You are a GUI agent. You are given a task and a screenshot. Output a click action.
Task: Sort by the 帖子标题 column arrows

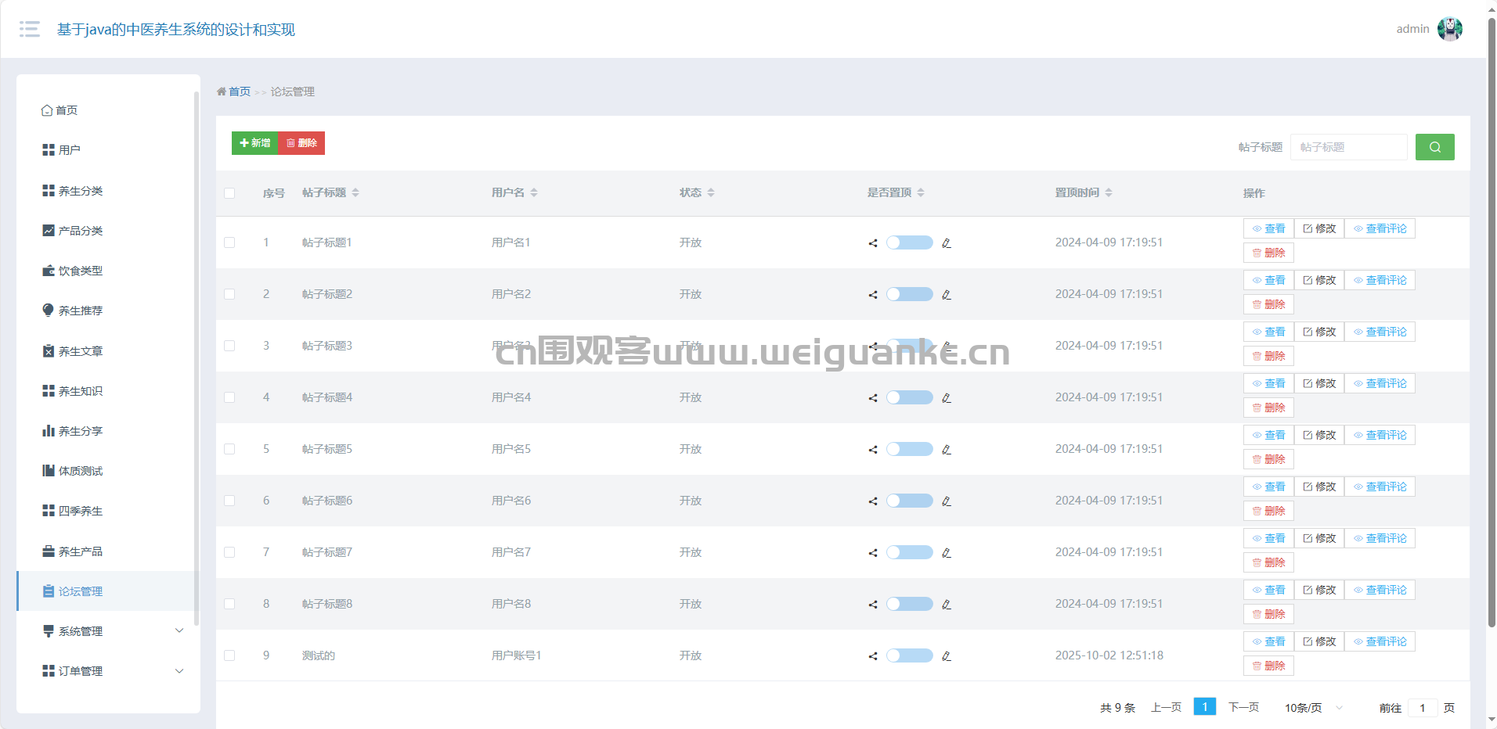(355, 192)
